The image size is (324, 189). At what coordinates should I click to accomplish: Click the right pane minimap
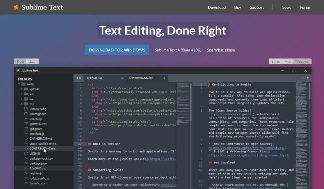pos(302,135)
